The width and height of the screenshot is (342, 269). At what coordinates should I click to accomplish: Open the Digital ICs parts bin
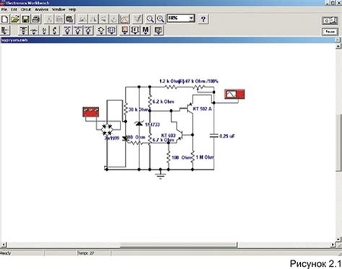(x=89, y=30)
